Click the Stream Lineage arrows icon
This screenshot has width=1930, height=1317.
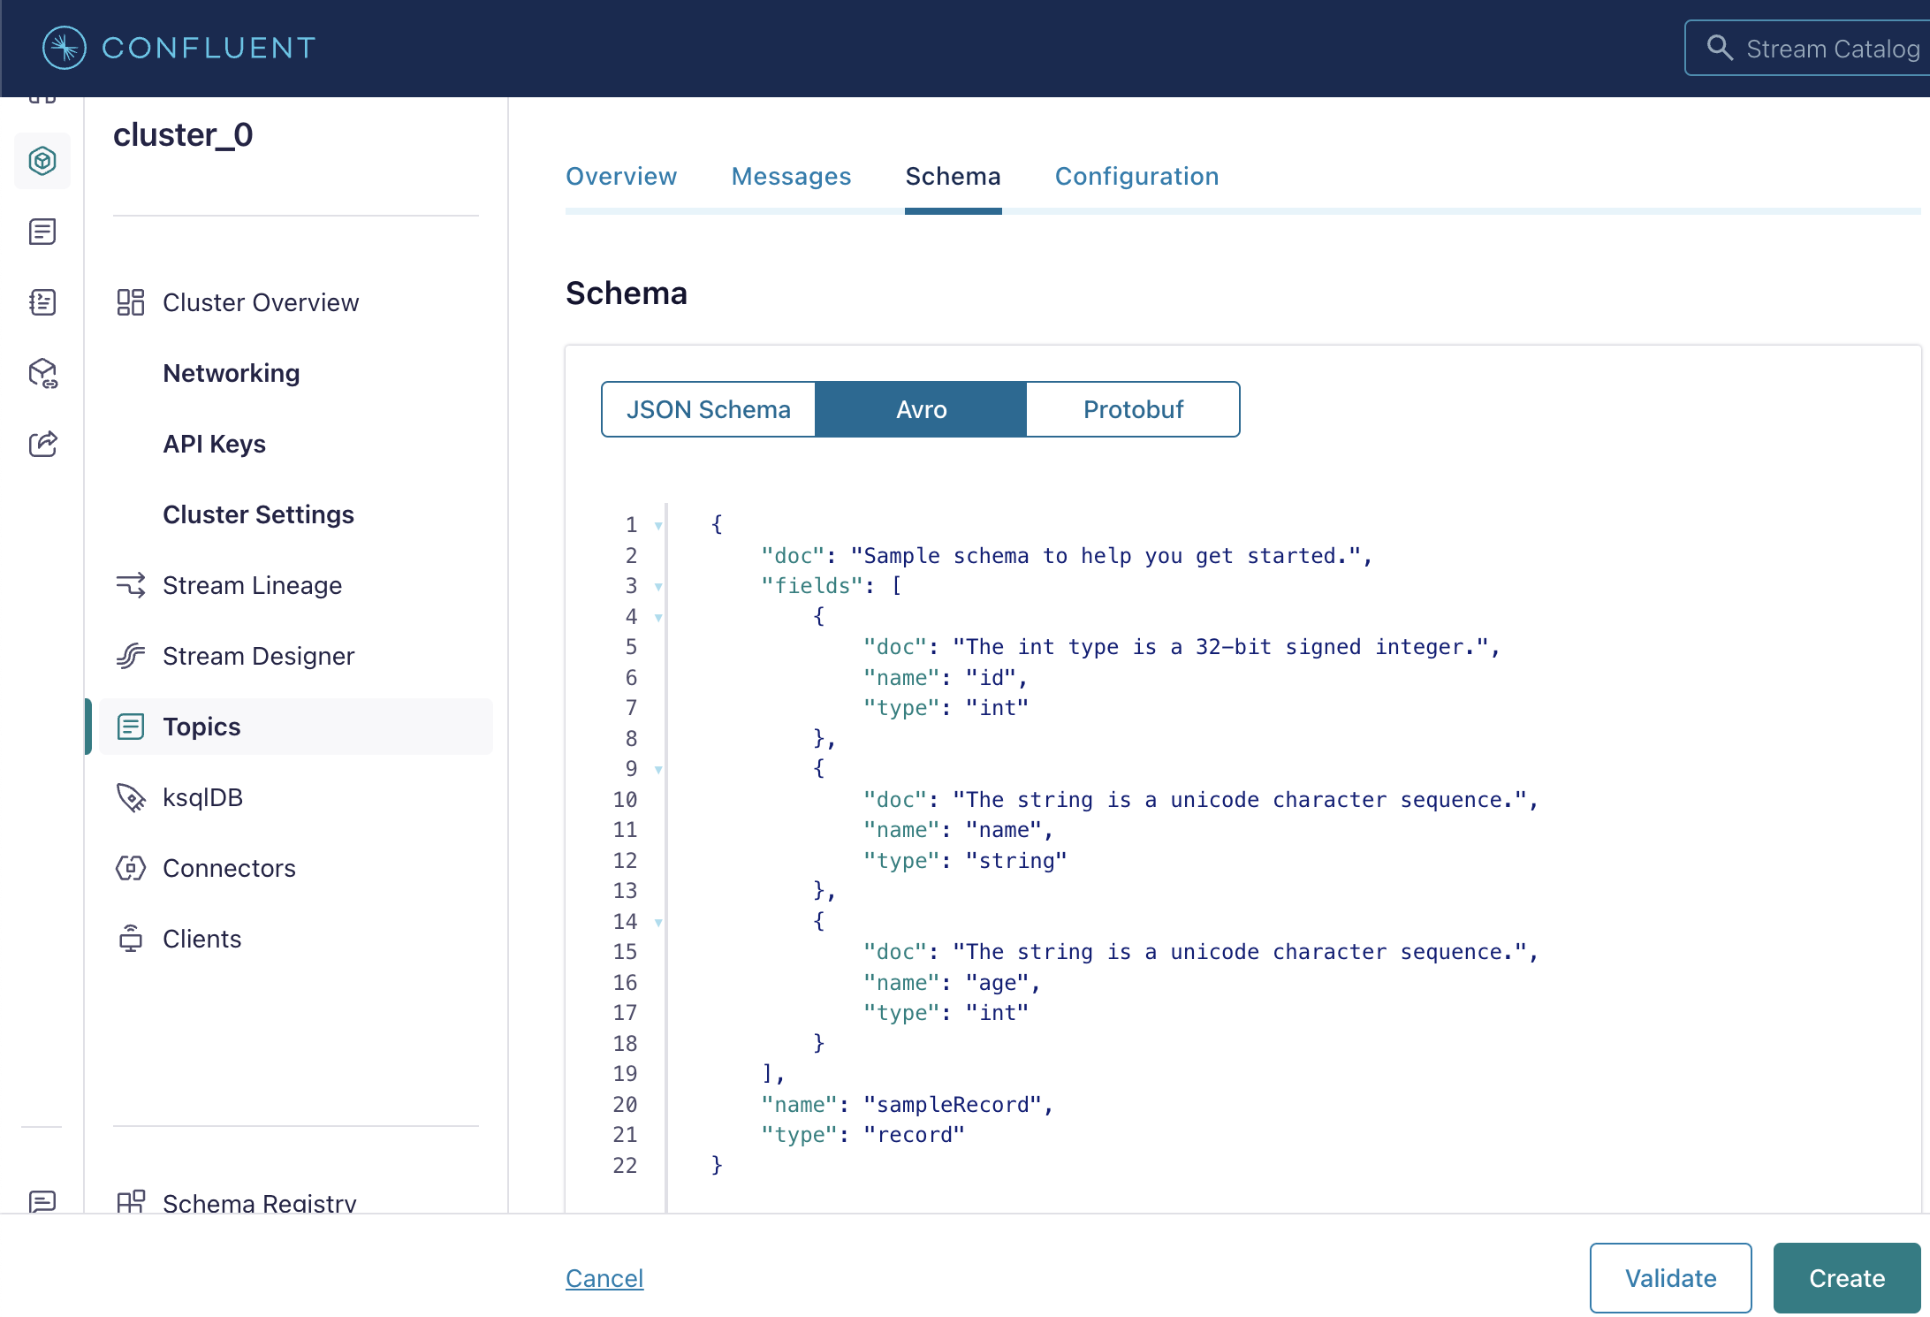[x=131, y=585]
